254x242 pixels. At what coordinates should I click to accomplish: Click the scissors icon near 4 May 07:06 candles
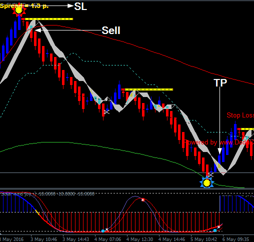(106, 111)
